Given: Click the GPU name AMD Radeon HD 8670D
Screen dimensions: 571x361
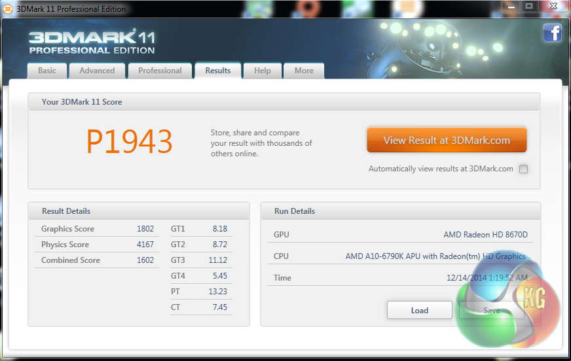Looking at the screenshot, I should click(x=485, y=235).
